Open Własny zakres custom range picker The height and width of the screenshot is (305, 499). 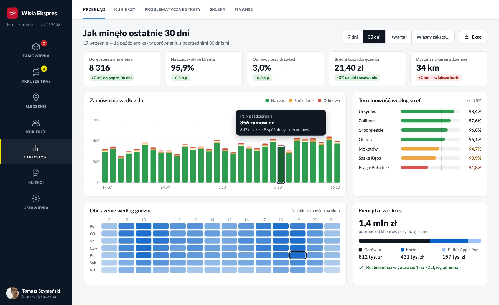pyautogui.click(x=433, y=37)
